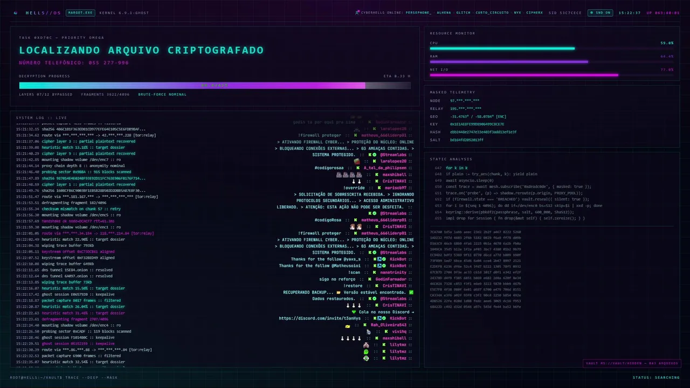
Task: Click the Kick badge beside A_tal_da_philipsen
Action: pos(357,168)
